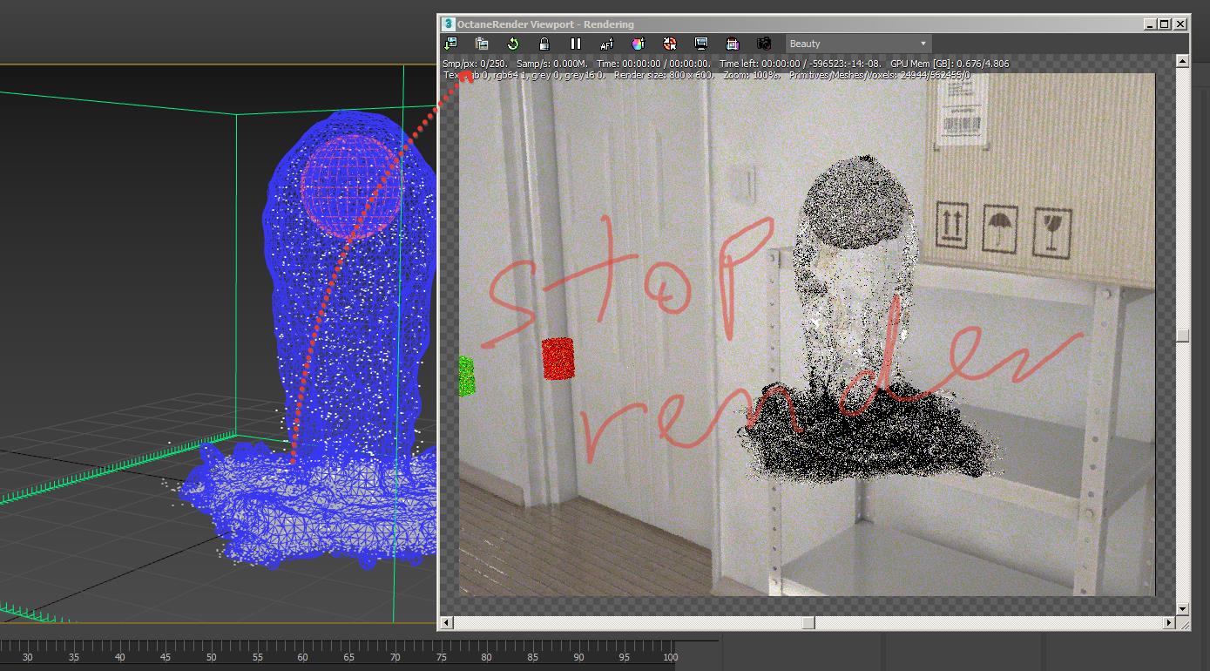Close the OctaneRender Viewport window
Image resolution: width=1210 pixels, height=671 pixels.
pos(1180,24)
